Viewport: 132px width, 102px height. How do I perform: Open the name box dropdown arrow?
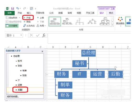click(x=21, y=35)
